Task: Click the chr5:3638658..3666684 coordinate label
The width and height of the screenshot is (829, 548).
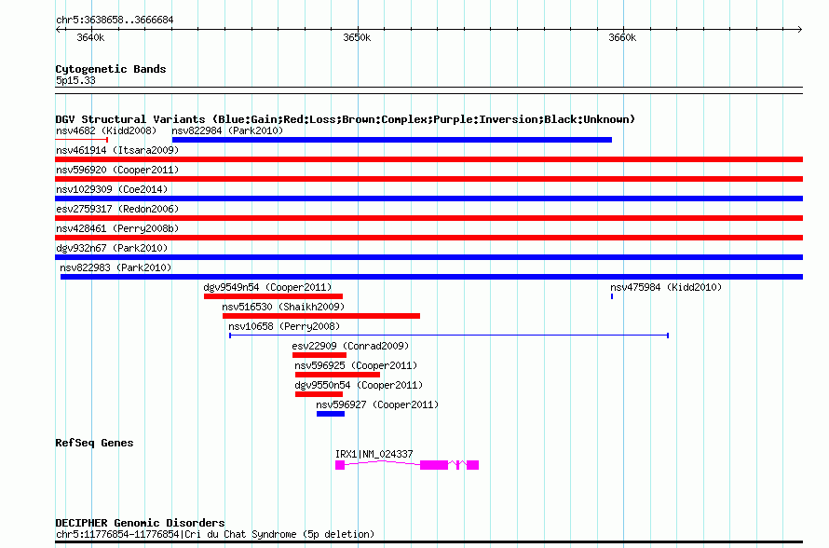Action: [115, 20]
